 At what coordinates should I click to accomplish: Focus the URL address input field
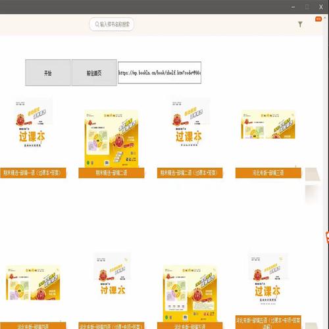[159, 72]
